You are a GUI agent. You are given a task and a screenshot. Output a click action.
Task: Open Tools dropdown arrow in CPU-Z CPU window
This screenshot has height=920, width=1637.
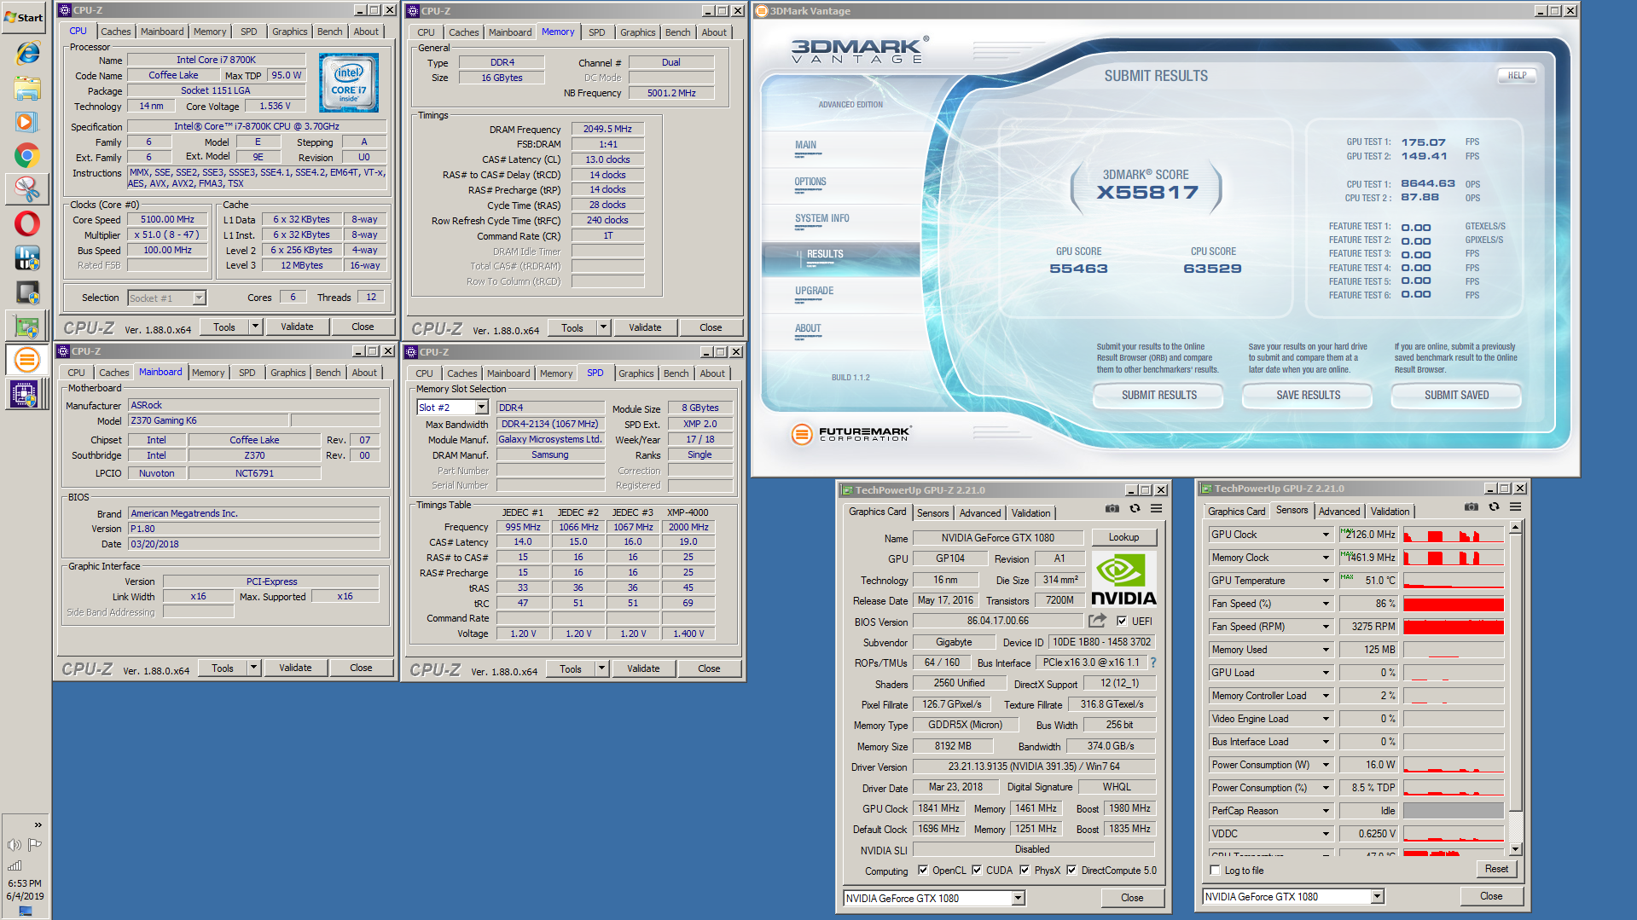coord(254,327)
